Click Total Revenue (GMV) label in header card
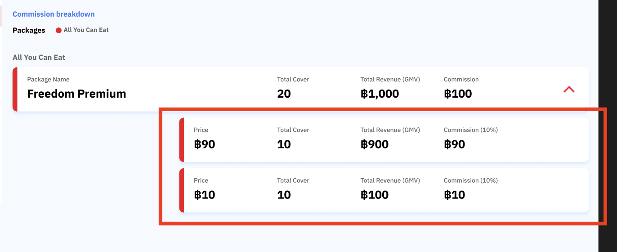This screenshot has width=617, height=252. pos(390,80)
